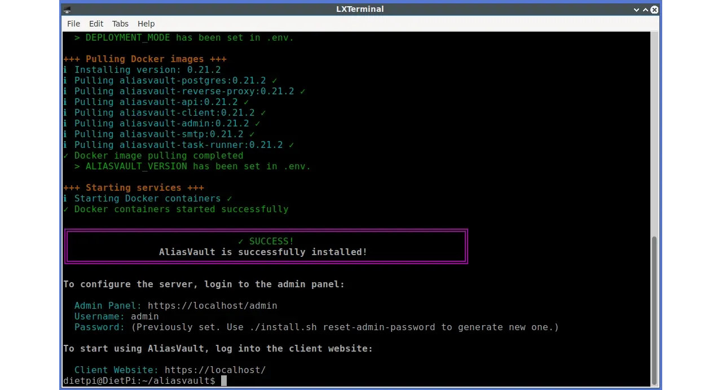Image resolution: width=722 pixels, height=390 pixels.
Task: Click the client website https://localhost/ URL
Action: pos(215,370)
